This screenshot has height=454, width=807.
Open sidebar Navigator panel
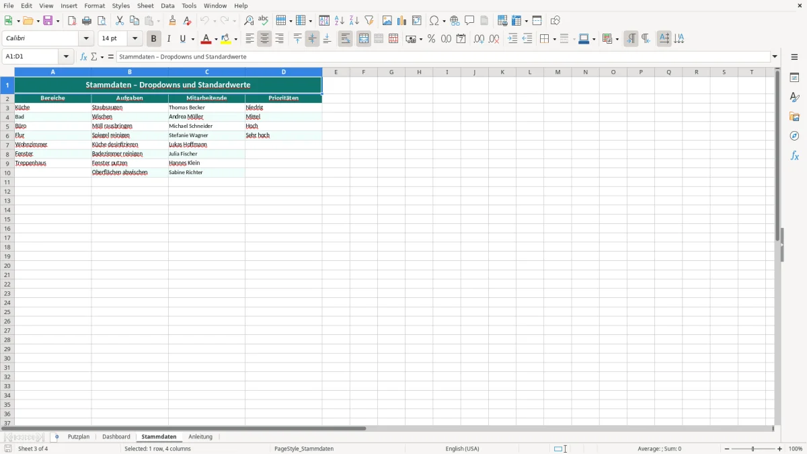point(794,137)
